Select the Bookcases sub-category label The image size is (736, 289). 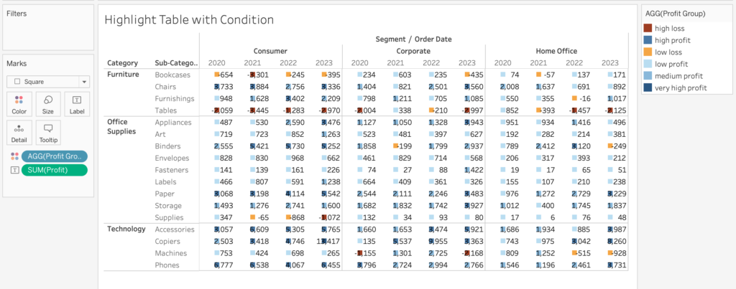click(172, 75)
